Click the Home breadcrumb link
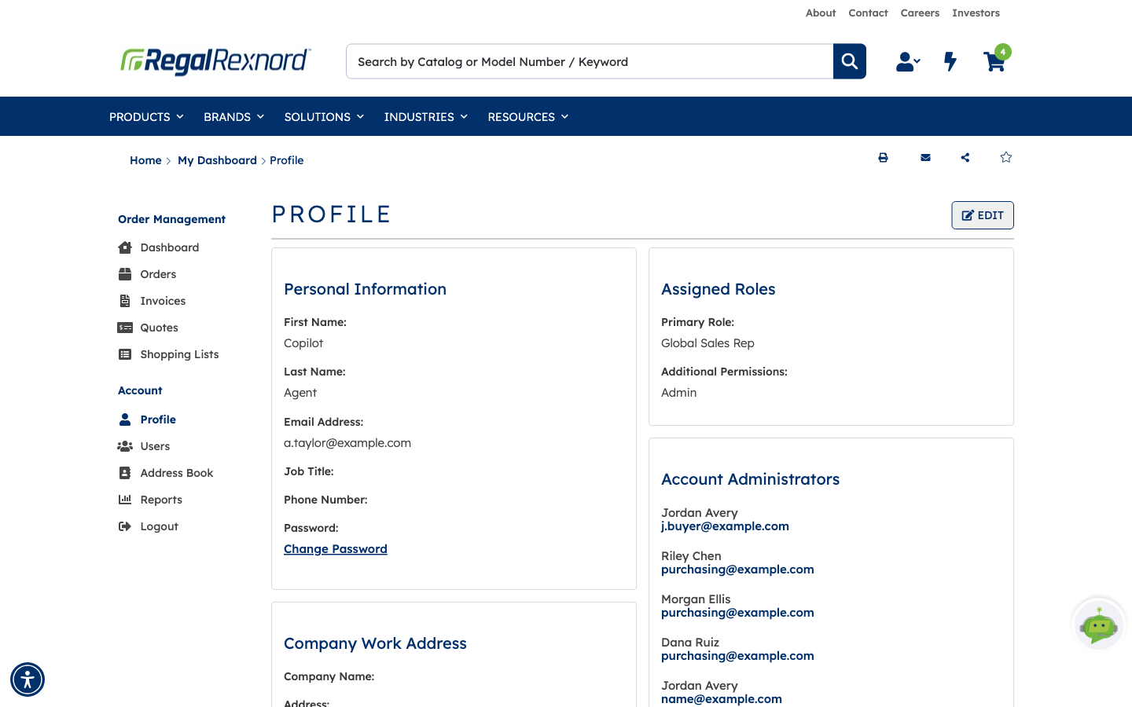This screenshot has width=1132, height=707. point(145,160)
